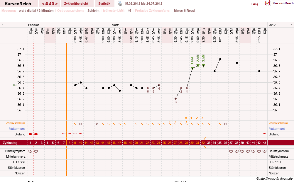Select the breast symptom icon on cycle day 2
The image size is (294, 182).
click(x=36, y=151)
